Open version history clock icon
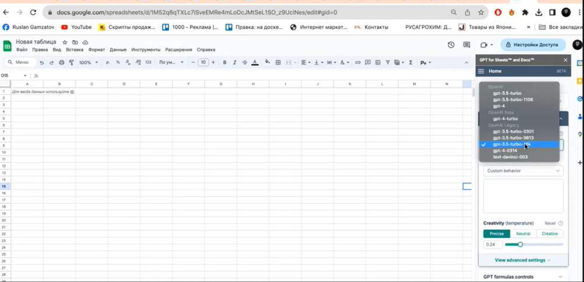 point(451,45)
